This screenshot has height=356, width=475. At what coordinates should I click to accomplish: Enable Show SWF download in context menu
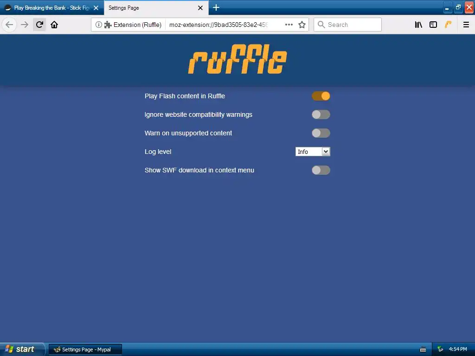click(321, 170)
